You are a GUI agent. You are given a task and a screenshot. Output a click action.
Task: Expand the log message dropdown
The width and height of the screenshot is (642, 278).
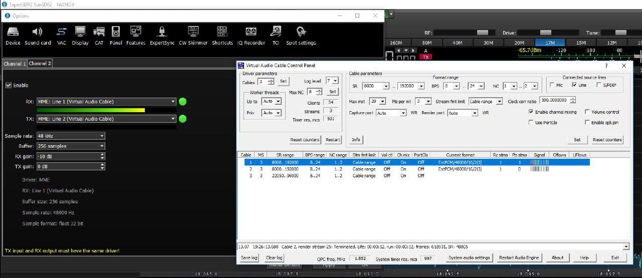tap(626, 246)
